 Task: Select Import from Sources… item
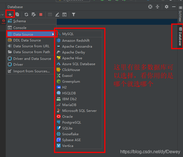tap(31, 71)
